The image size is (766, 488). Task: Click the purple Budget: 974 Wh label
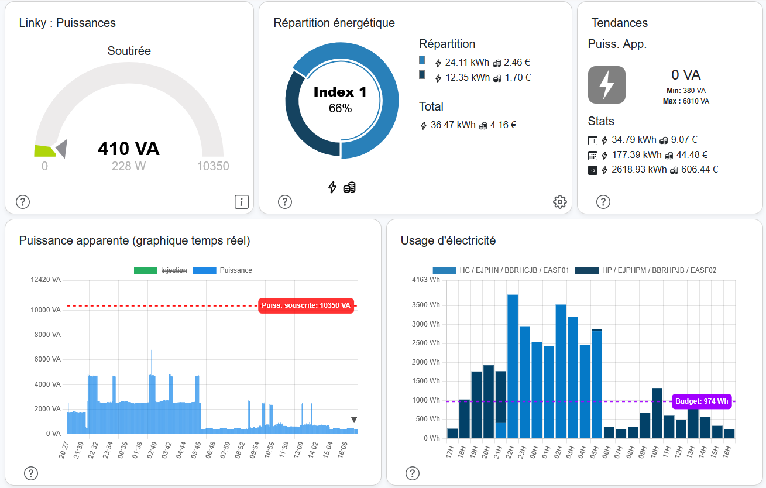(x=701, y=401)
